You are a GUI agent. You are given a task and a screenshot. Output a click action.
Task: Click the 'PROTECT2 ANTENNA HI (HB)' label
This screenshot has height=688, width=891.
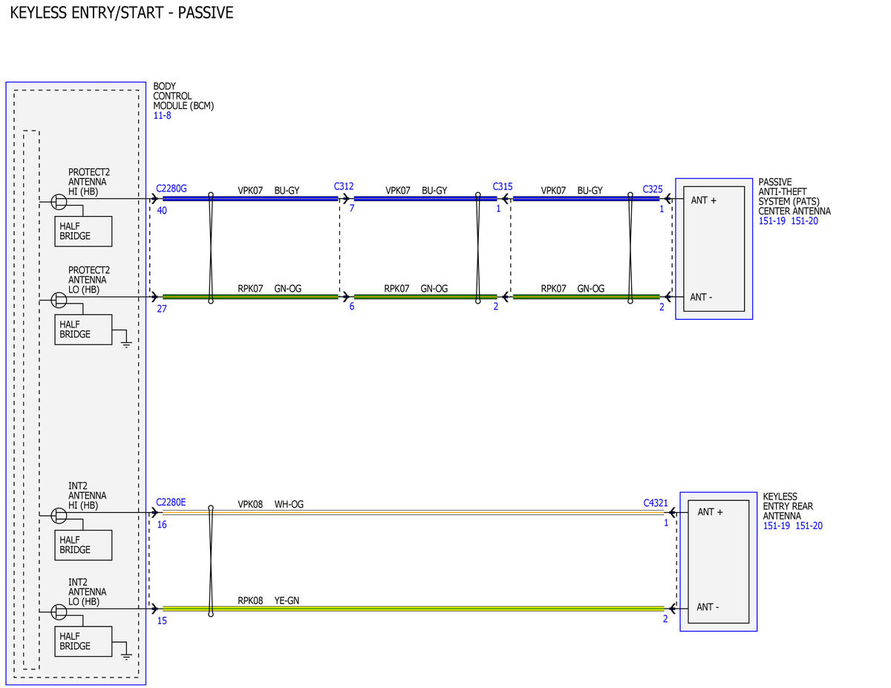pos(89,182)
